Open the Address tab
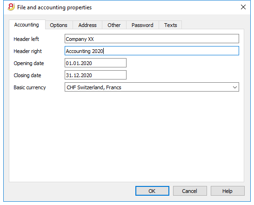This screenshot has width=254, height=205. 87,25
